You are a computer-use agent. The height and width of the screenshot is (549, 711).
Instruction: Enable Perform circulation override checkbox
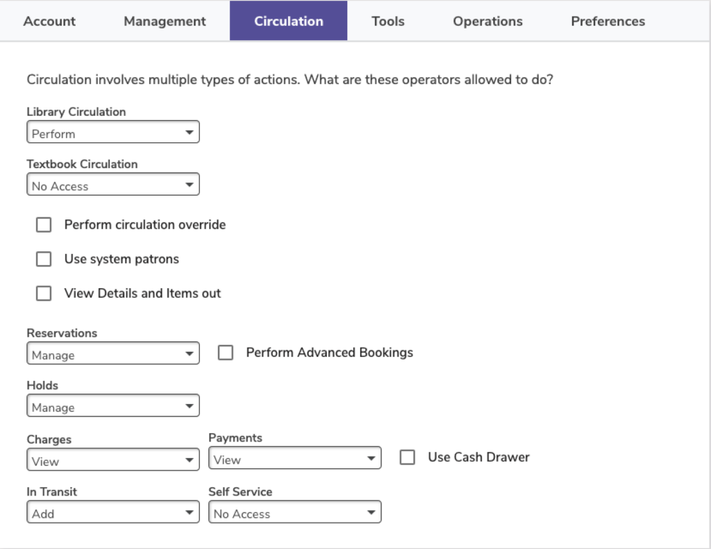point(44,225)
